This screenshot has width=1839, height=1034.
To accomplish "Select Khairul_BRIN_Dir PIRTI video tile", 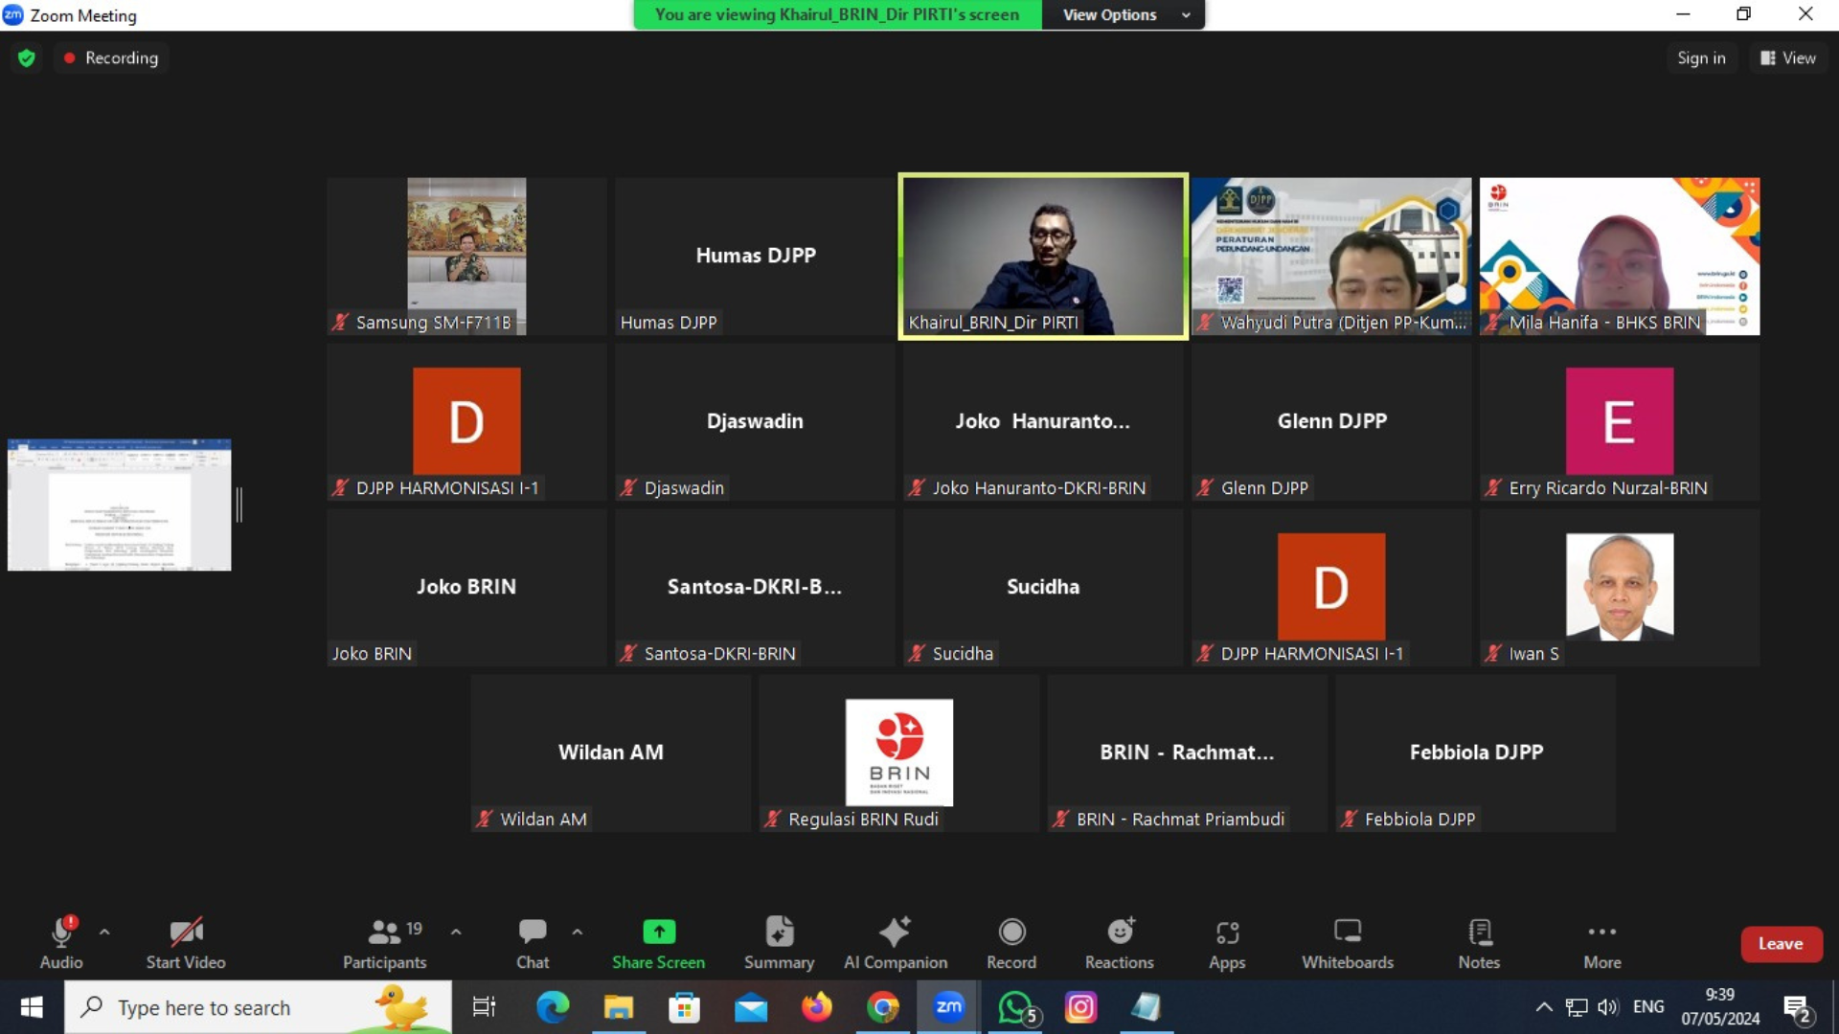I will (x=1043, y=256).
